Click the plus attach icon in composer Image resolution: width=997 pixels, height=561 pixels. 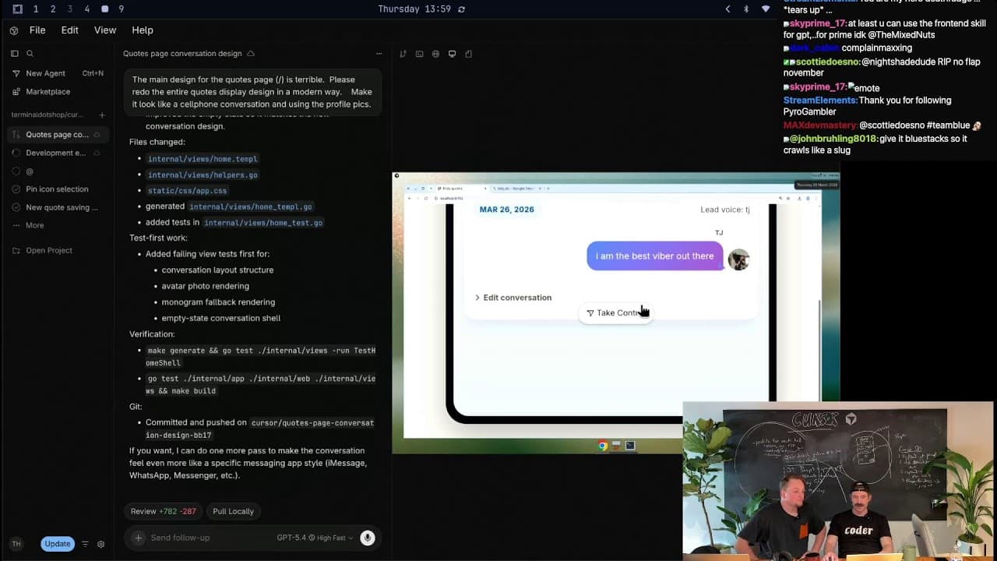(138, 538)
